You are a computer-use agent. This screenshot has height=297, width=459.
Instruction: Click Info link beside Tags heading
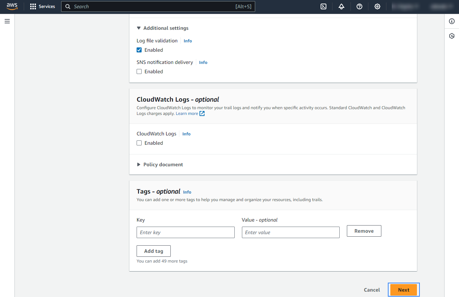(x=187, y=192)
